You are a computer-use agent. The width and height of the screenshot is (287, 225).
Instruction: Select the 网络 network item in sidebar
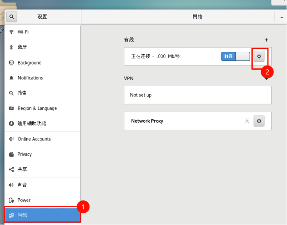click(x=42, y=215)
